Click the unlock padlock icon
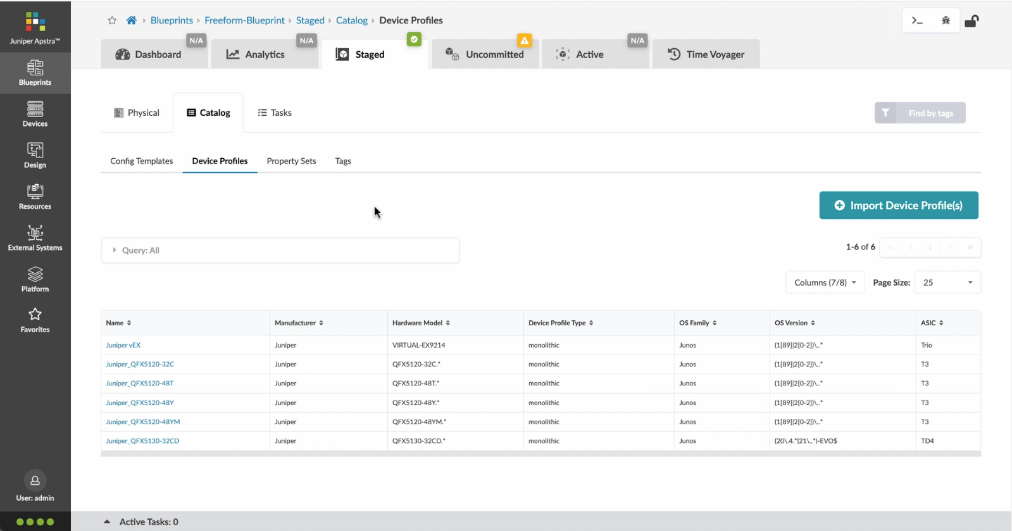The height and width of the screenshot is (531, 1012). [x=971, y=21]
